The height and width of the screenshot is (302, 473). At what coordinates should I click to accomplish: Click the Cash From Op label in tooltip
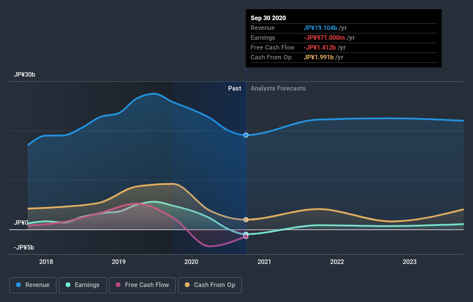pyautogui.click(x=271, y=57)
